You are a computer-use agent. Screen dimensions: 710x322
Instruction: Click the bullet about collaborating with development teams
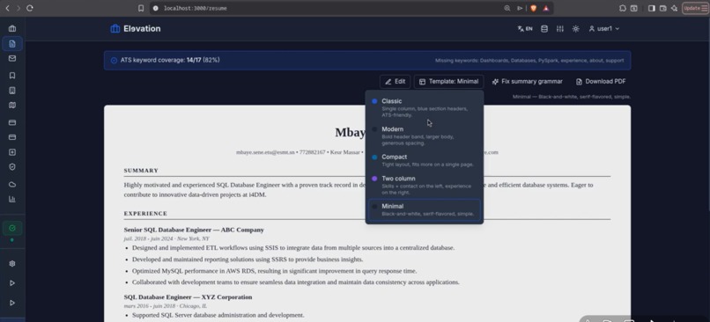296,282
